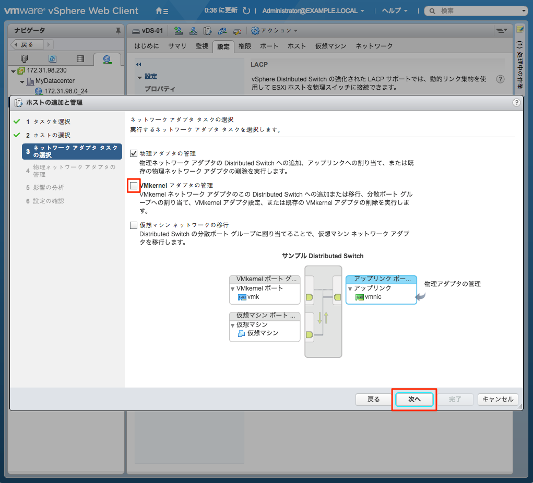This screenshot has width=533, height=483.
Task: Click the edit distributed switch settings icon
Action: (237, 31)
